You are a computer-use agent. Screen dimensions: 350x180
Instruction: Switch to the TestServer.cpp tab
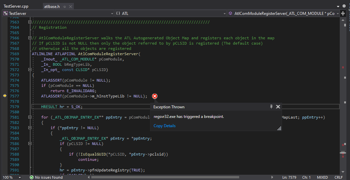tap(16, 6)
